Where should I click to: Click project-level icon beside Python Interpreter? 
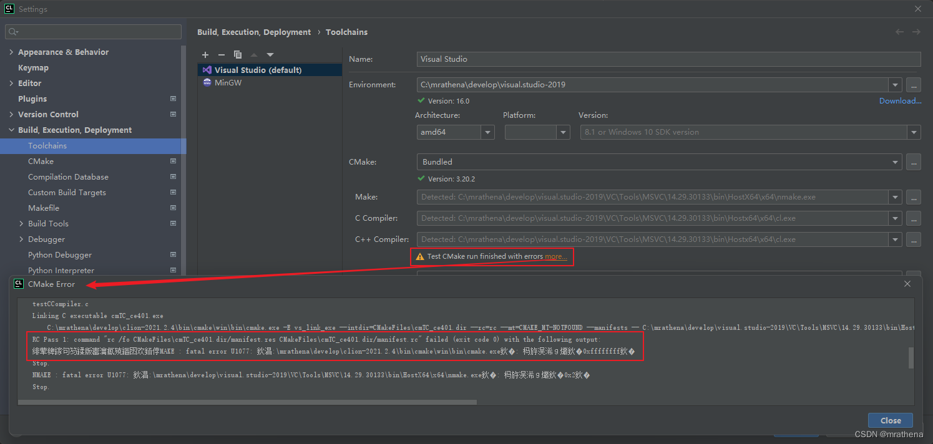point(173,270)
